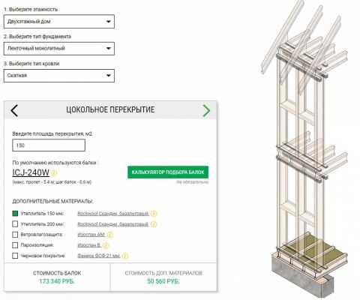The height and width of the screenshot is (300, 360).
Task: Show info hint next to Фанера ФСФ
Action: coord(125,256)
